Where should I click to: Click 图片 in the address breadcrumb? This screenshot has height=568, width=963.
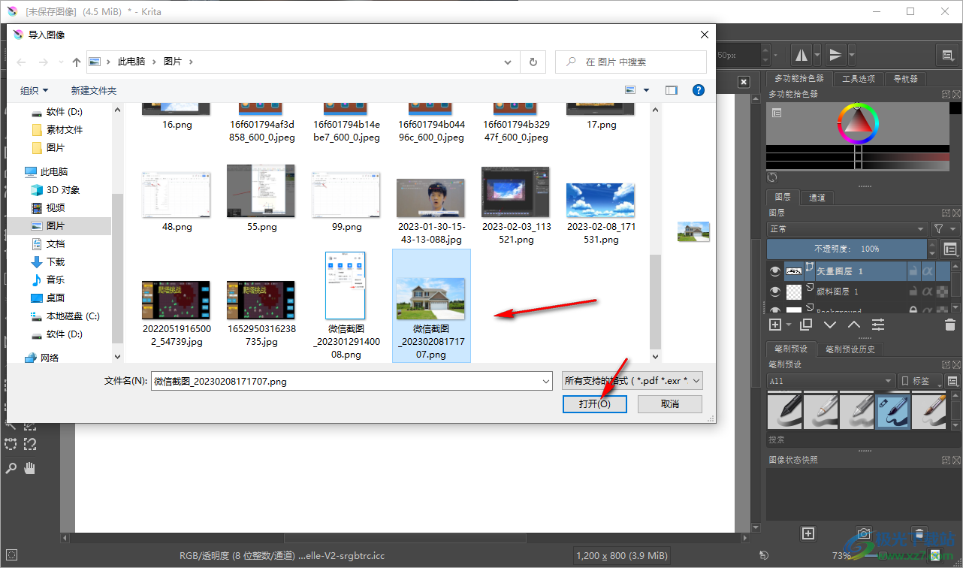tap(173, 62)
